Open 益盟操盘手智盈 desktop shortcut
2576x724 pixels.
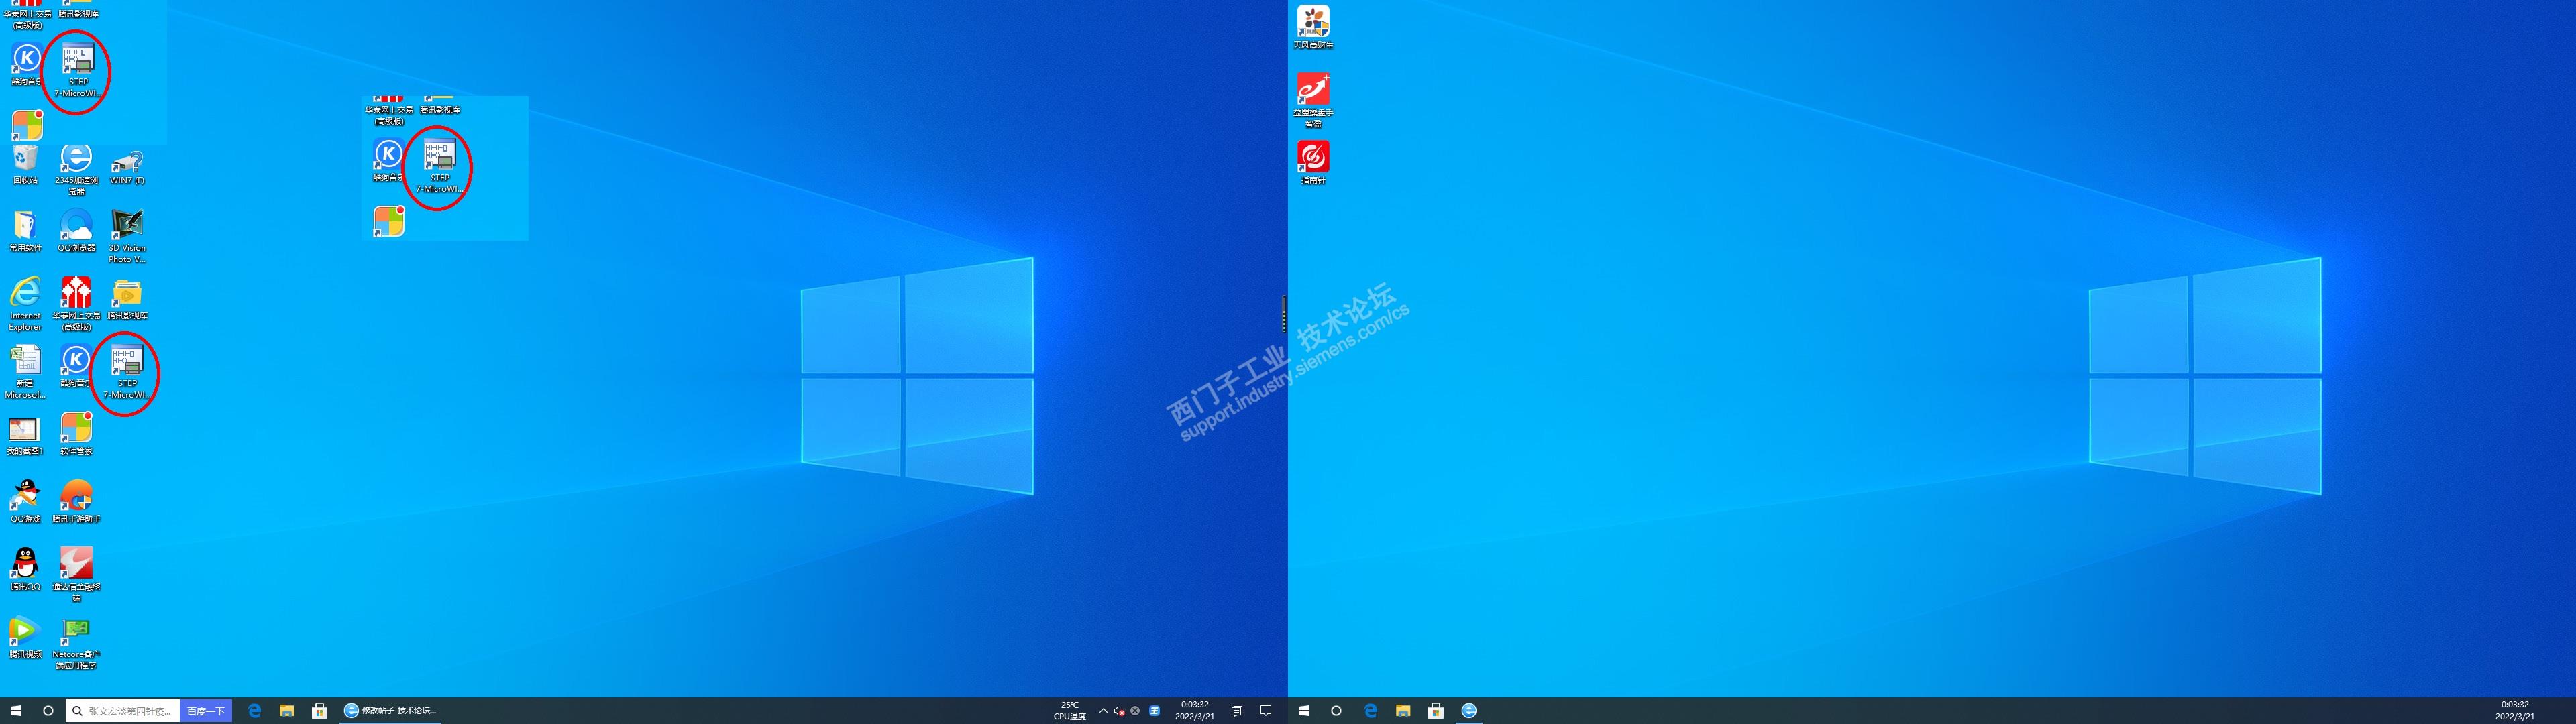pos(1313,90)
